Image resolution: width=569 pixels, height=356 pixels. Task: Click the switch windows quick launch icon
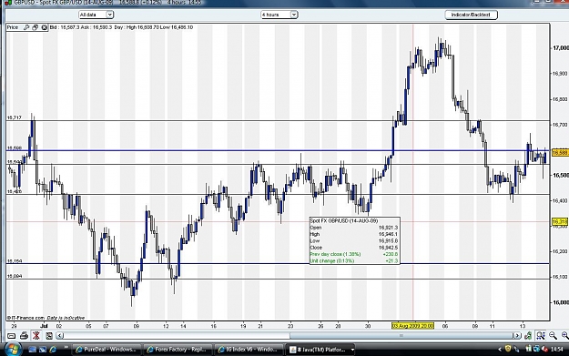click(x=43, y=350)
